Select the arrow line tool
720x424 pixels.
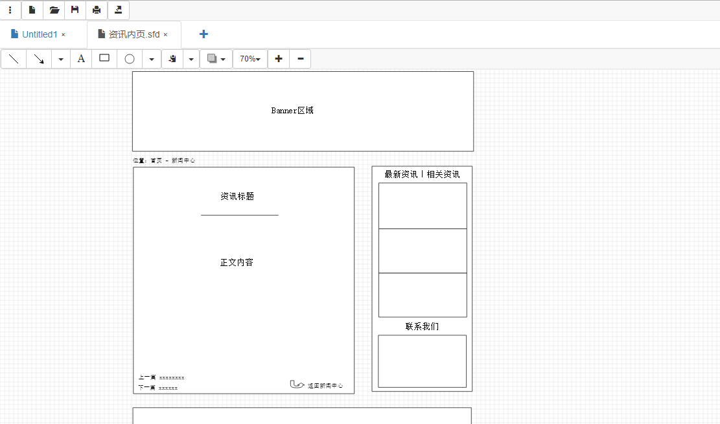(39, 59)
